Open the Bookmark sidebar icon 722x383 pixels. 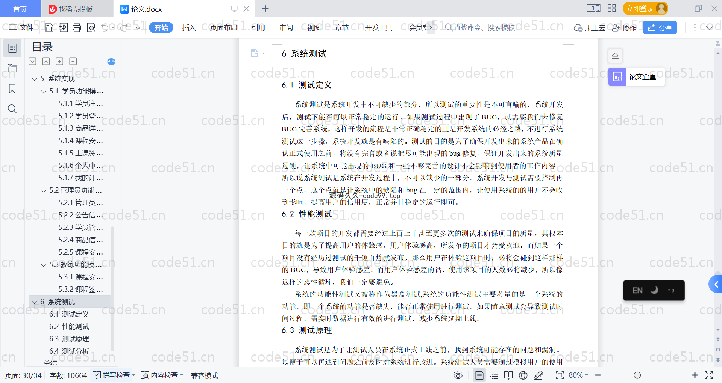tap(12, 89)
